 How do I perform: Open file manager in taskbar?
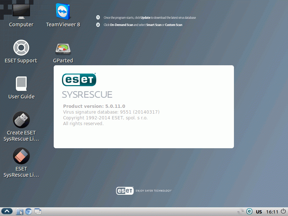(19, 212)
